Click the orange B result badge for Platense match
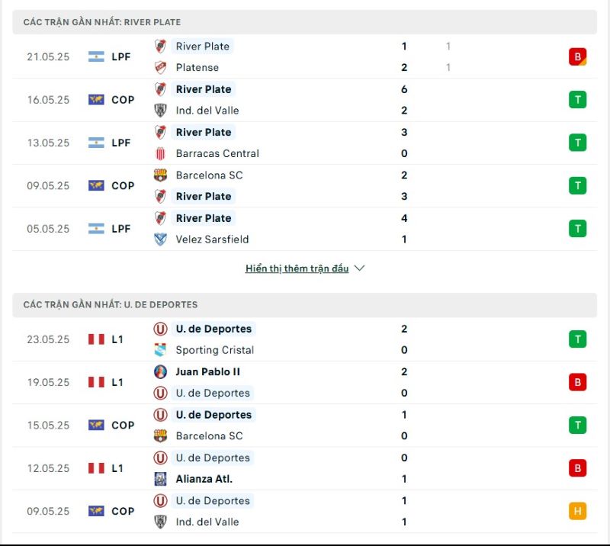610x546 pixels. [576, 56]
